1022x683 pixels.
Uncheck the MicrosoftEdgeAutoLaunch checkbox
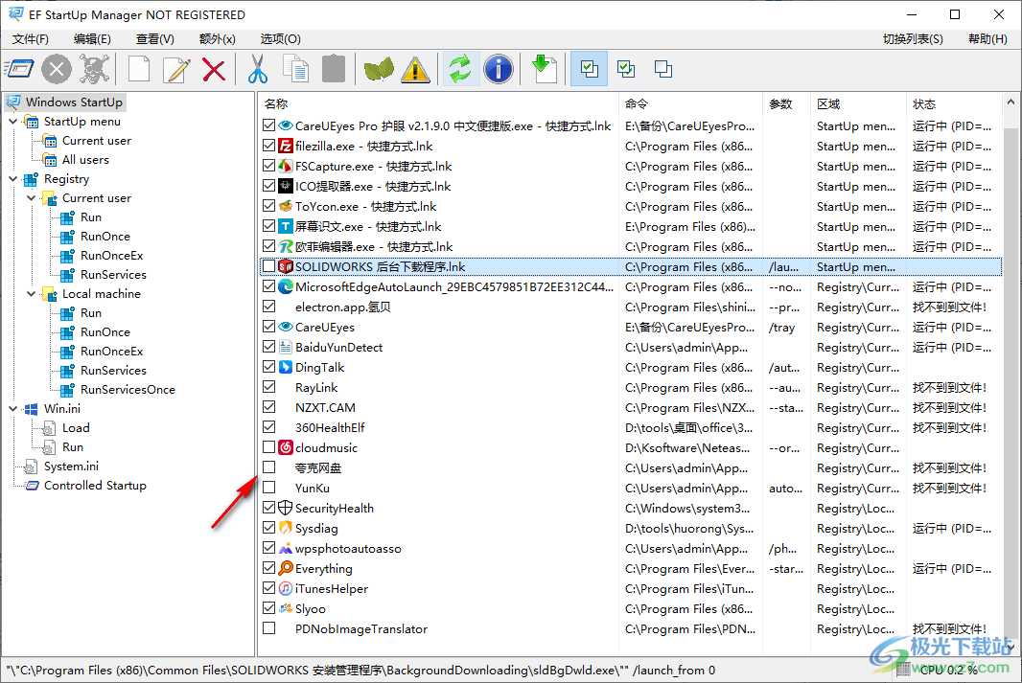[268, 285]
